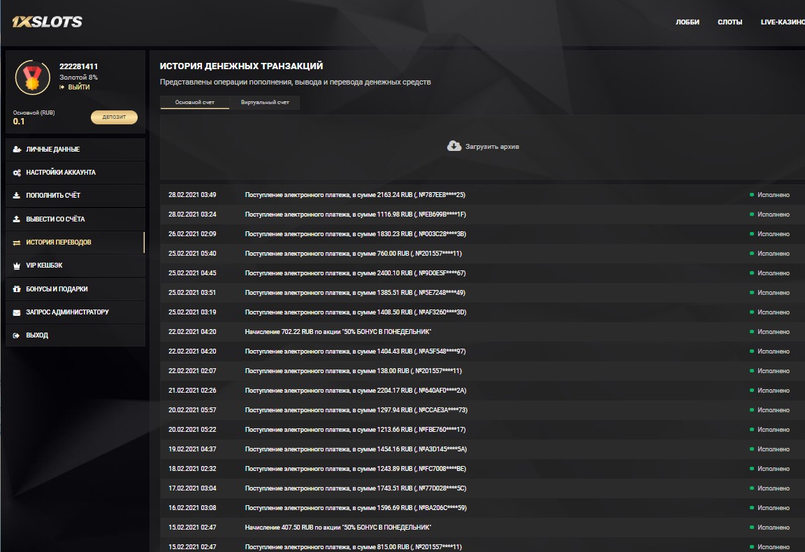Click the Золотой 8% status text
805x552 pixels.
tap(78, 78)
